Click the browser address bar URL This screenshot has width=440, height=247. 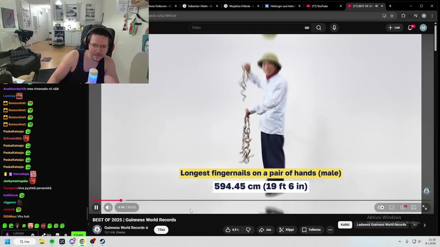163,16
